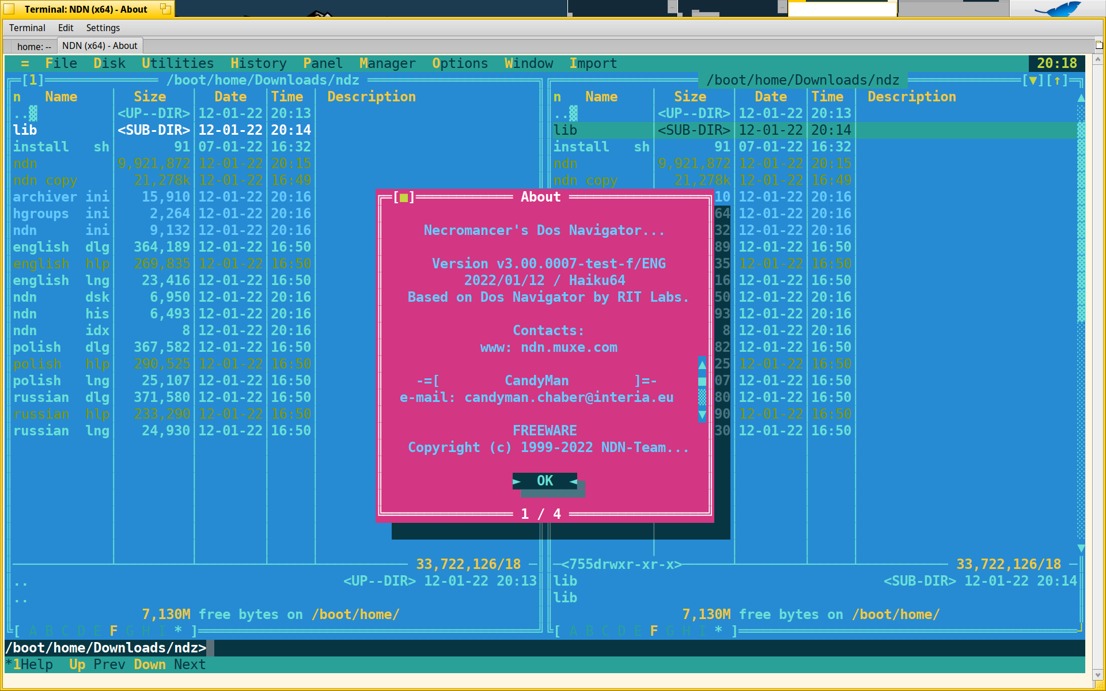Image resolution: width=1106 pixels, height=691 pixels.
Task: Open the Manager menu
Action: 388,63
